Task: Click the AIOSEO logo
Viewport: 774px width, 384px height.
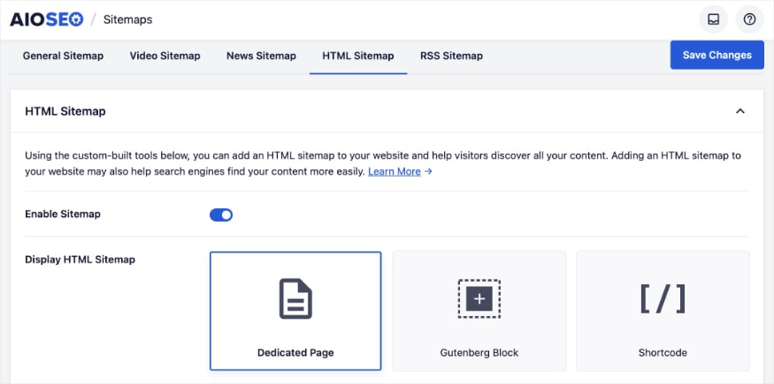Action: pos(46,19)
